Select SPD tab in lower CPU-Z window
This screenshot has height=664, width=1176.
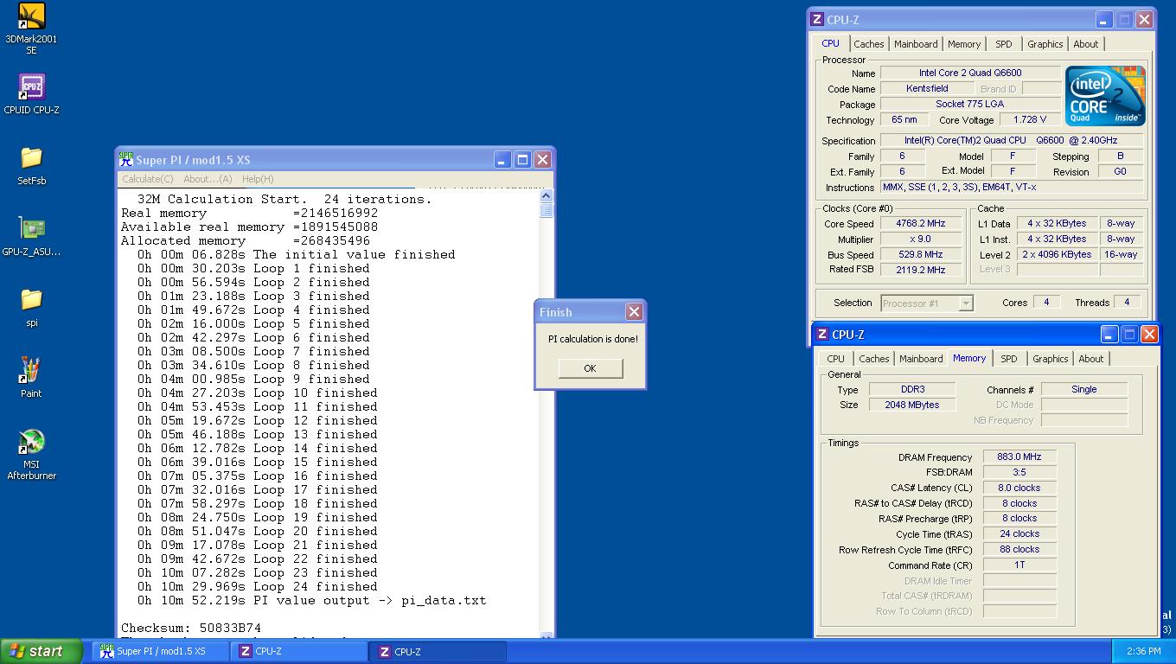[x=1008, y=359]
